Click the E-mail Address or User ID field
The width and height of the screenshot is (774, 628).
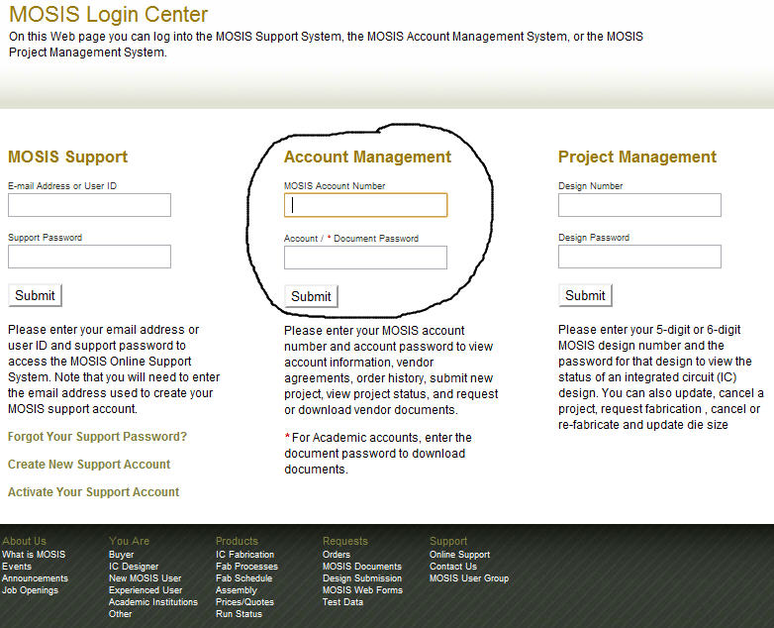89,205
